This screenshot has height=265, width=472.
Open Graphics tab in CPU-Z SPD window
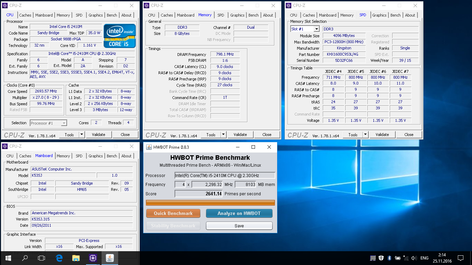click(379, 15)
